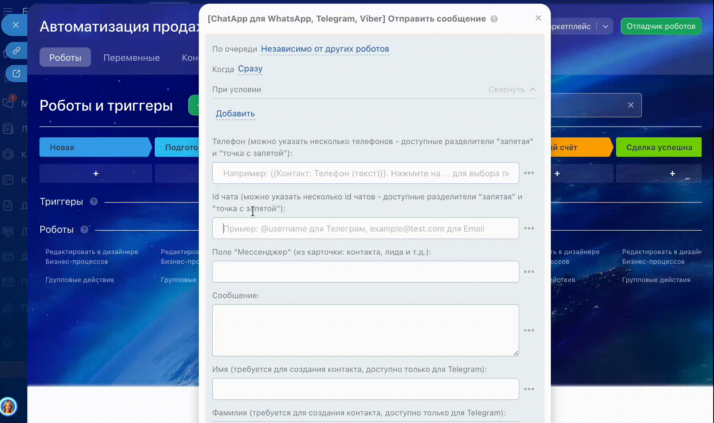This screenshot has width=714, height=423.
Task: Click the help icon next to dialog title
Action: pos(494,19)
